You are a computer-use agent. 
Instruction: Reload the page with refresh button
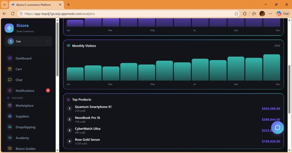coord(13,14)
